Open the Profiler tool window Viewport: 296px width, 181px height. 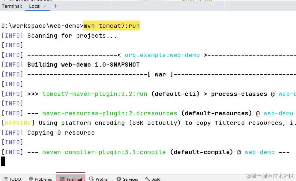pyautogui.click(x=99, y=179)
